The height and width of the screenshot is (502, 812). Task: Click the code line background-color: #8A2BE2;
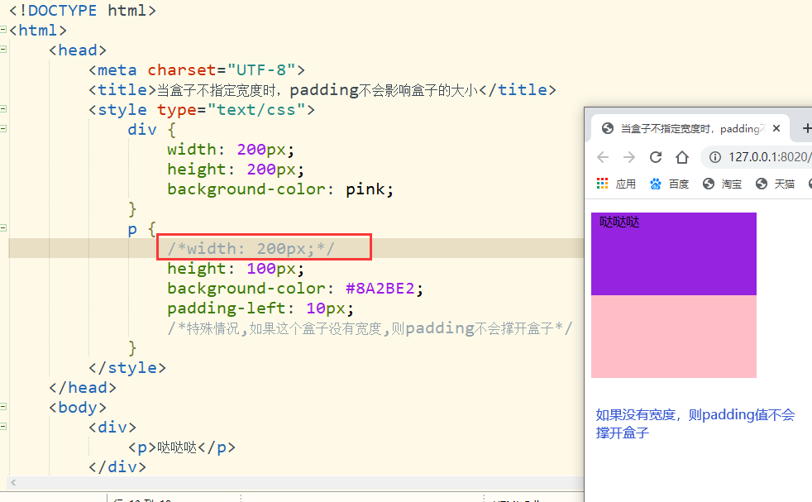point(295,289)
